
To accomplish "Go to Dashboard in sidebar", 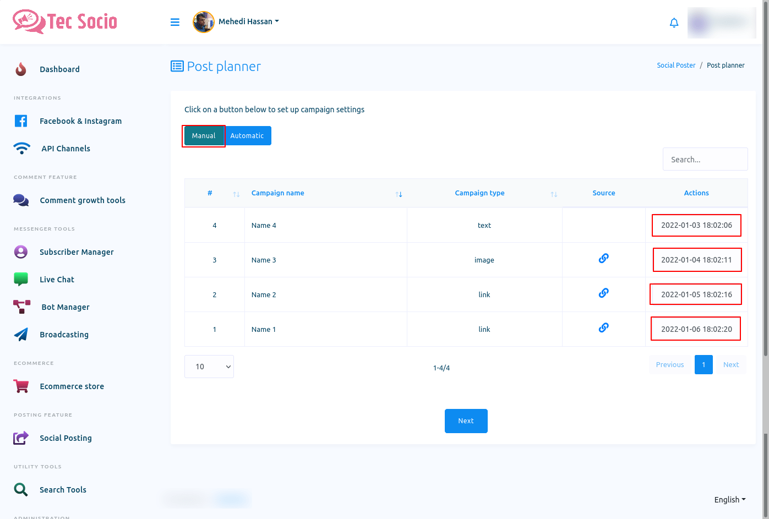I will tap(59, 69).
